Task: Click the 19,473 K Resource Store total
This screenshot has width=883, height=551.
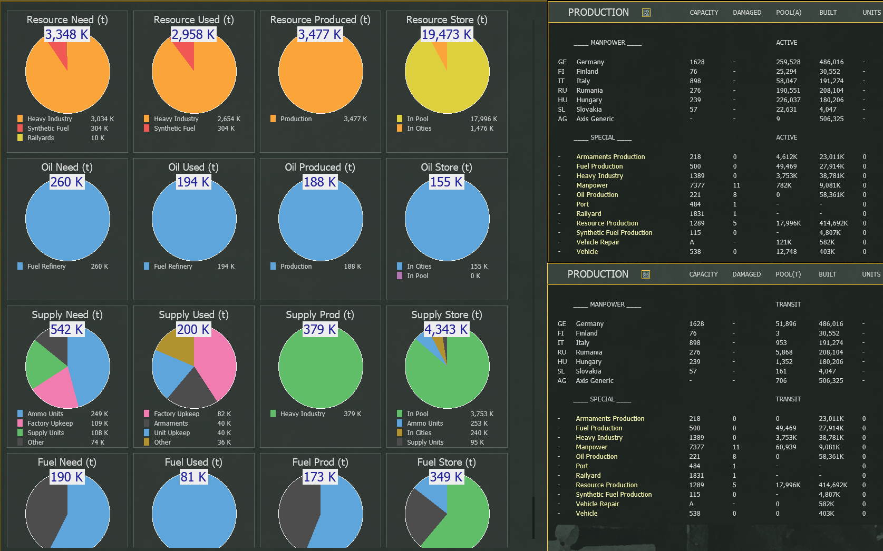Action: [447, 35]
